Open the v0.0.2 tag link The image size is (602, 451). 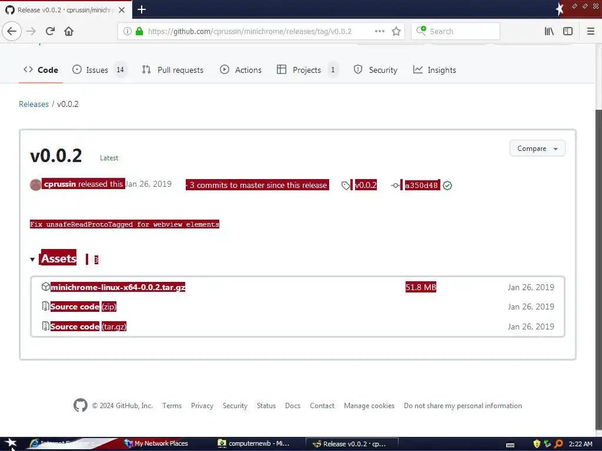click(x=366, y=185)
